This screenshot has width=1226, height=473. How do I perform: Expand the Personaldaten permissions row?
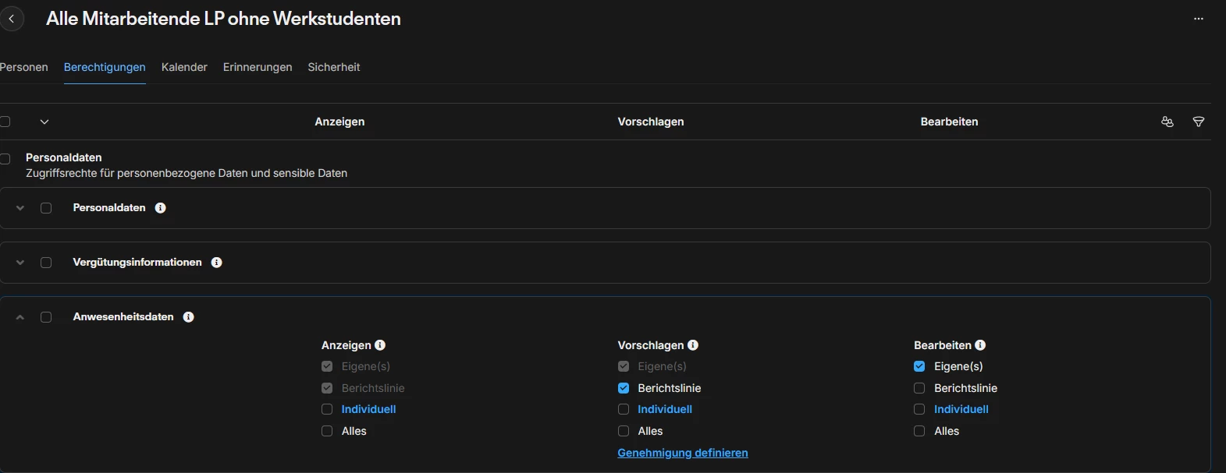(x=20, y=208)
